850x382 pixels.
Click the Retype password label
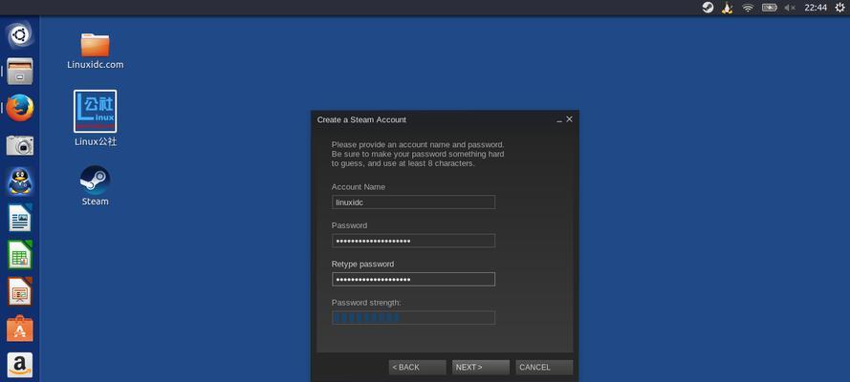362,264
